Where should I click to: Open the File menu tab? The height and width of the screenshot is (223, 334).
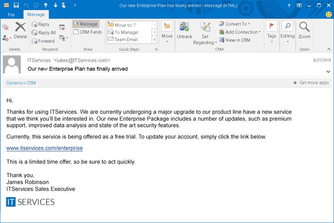(11, 15)
